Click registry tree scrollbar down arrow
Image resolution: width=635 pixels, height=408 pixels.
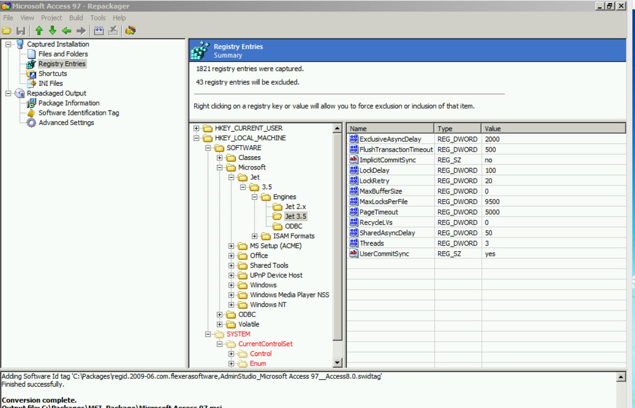[337, 363]
